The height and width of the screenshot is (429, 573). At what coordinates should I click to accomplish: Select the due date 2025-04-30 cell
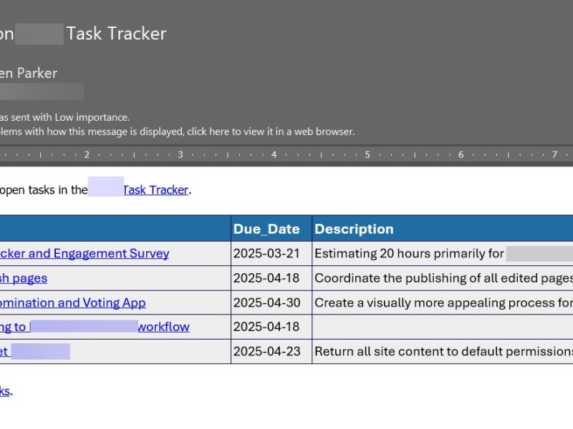click(x=266, y=302)
